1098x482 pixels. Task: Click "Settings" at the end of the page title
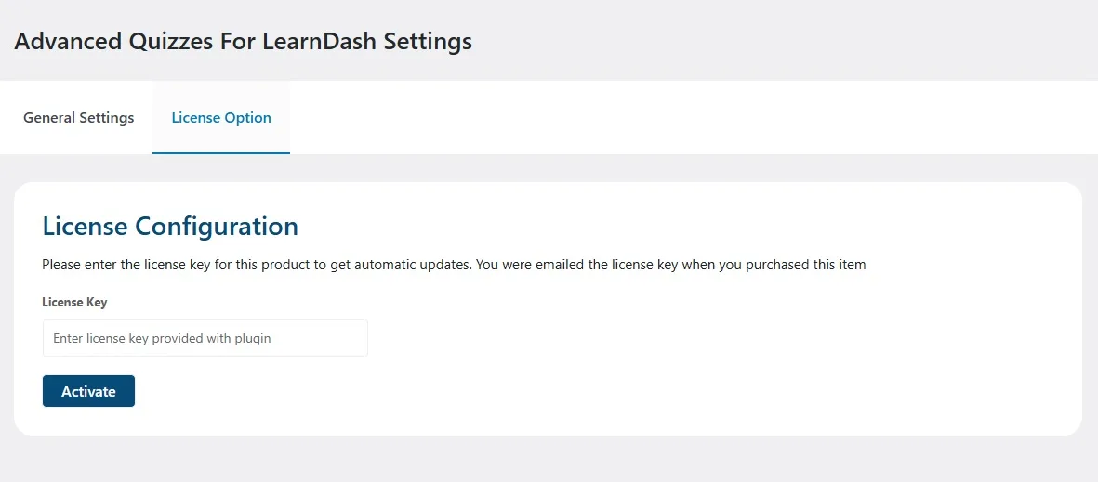coord(432,42)
